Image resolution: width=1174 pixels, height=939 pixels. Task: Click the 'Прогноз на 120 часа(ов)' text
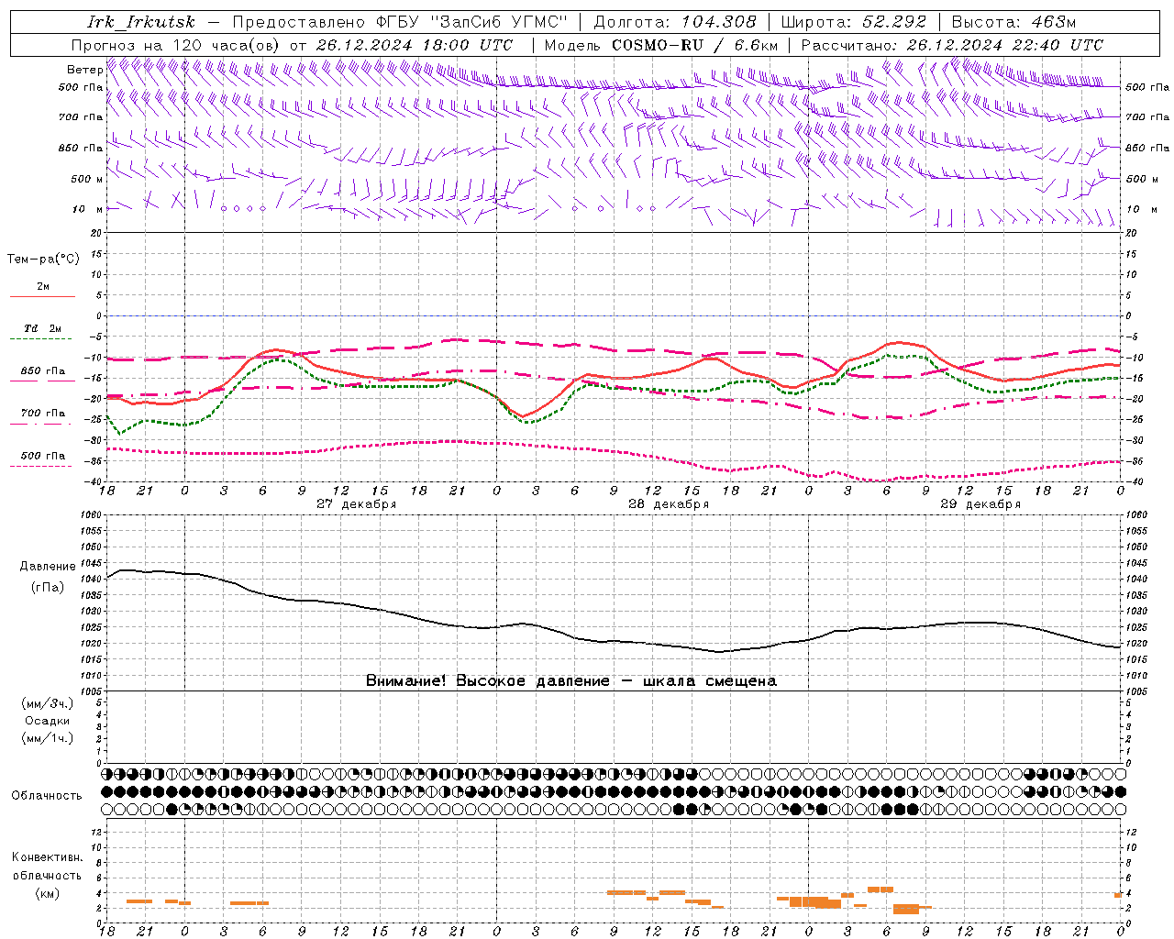(177, 45)
